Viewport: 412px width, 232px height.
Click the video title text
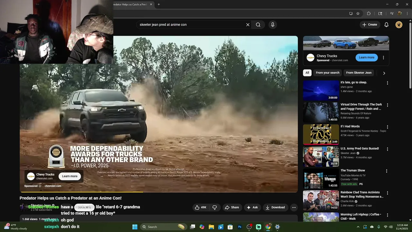coord(70,198)
